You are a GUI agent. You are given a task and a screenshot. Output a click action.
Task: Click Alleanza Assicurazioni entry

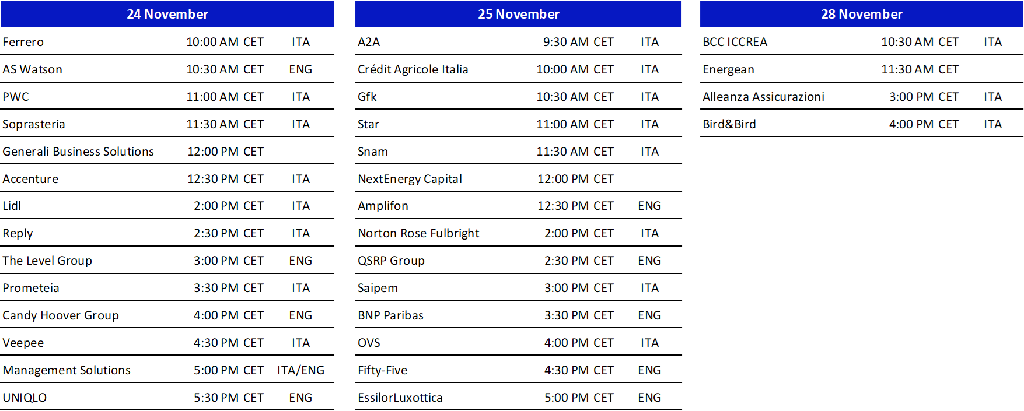(x=764, y=97)
